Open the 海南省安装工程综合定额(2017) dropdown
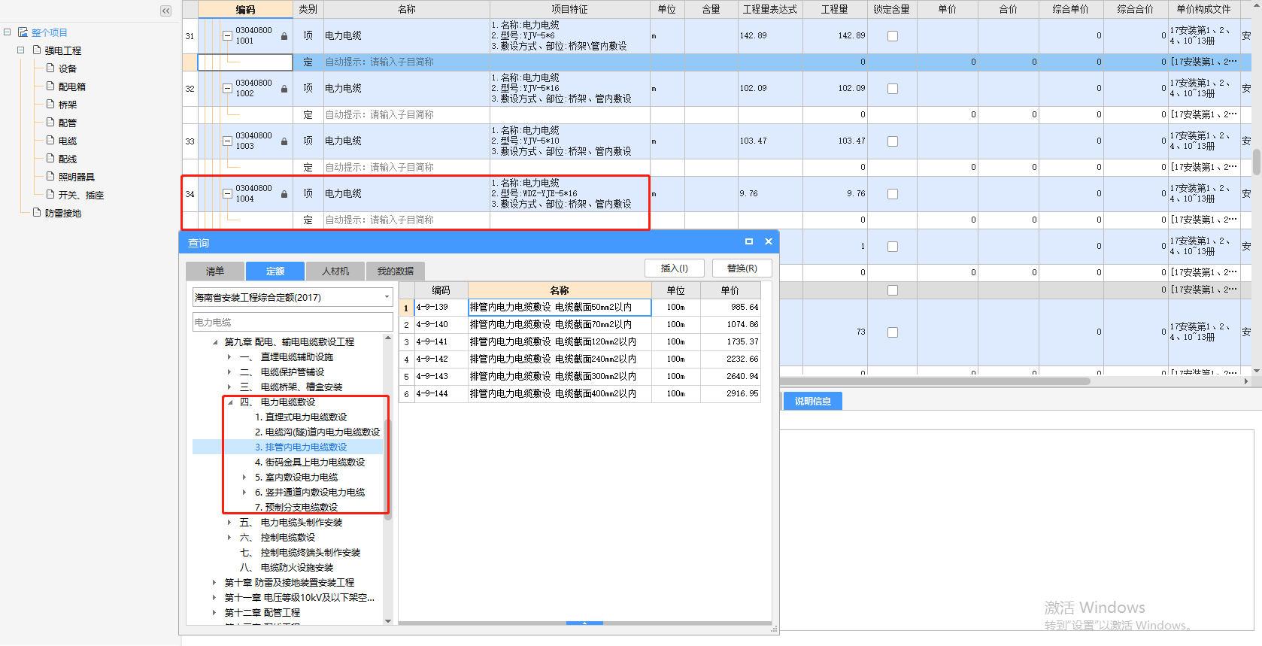The height and width of the screenshot is (646, 1262). point(387,297)
